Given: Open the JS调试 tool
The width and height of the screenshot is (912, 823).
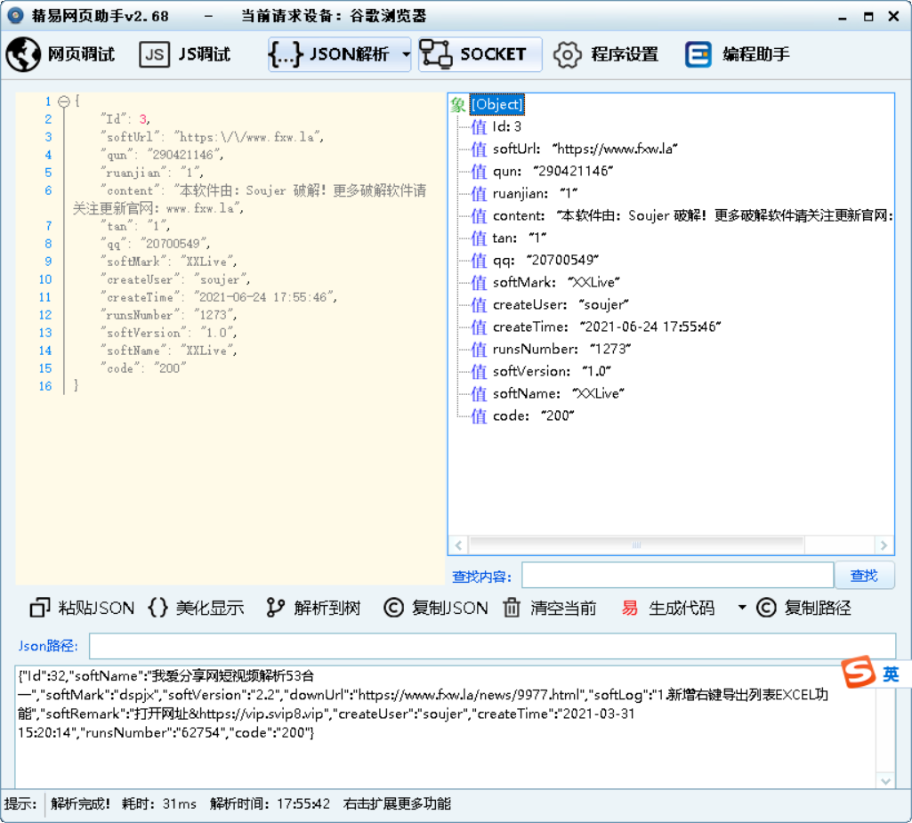Looking at the screenshot, I should [x=185, y=54].
